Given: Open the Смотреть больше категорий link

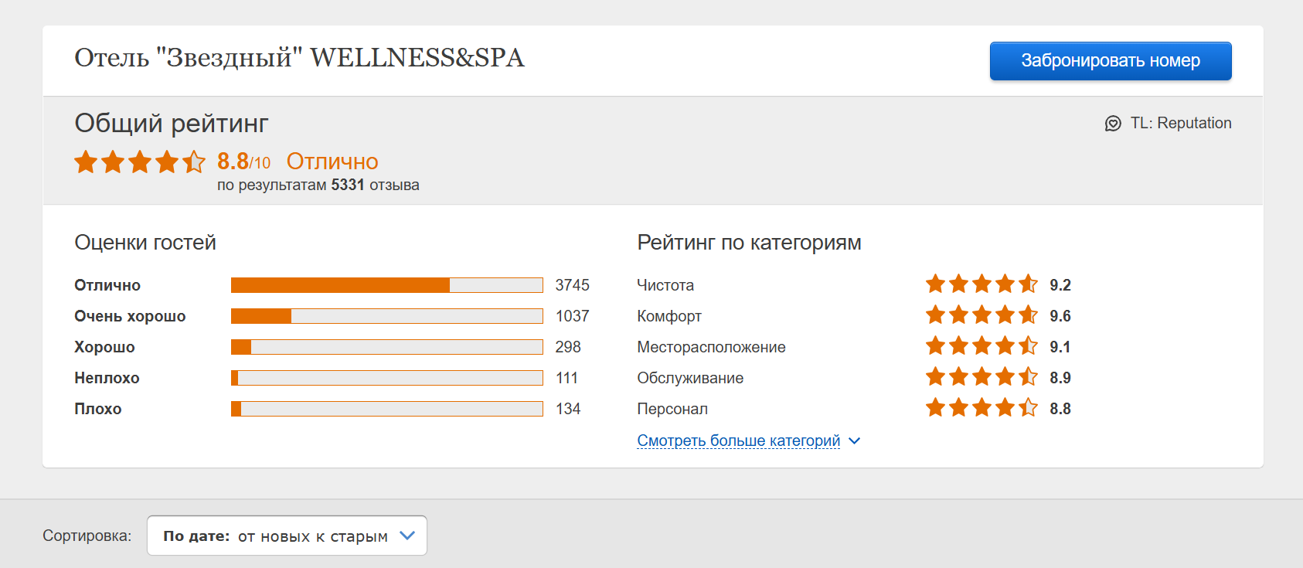Looking at the screenshot, I should [738, 440].
